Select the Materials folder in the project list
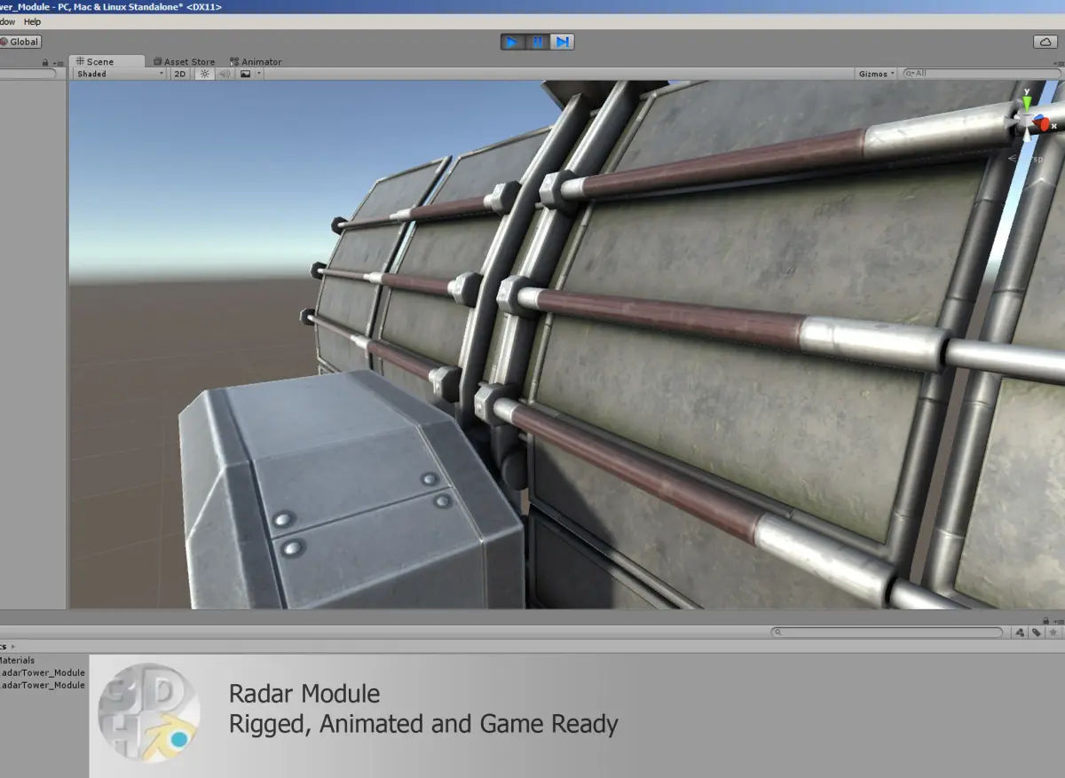1065x778 pixels. 18,660
